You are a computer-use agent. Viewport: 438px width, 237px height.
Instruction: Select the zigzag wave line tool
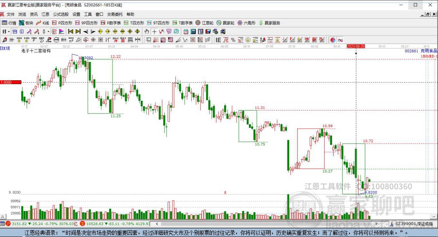(x=161, y=32)
